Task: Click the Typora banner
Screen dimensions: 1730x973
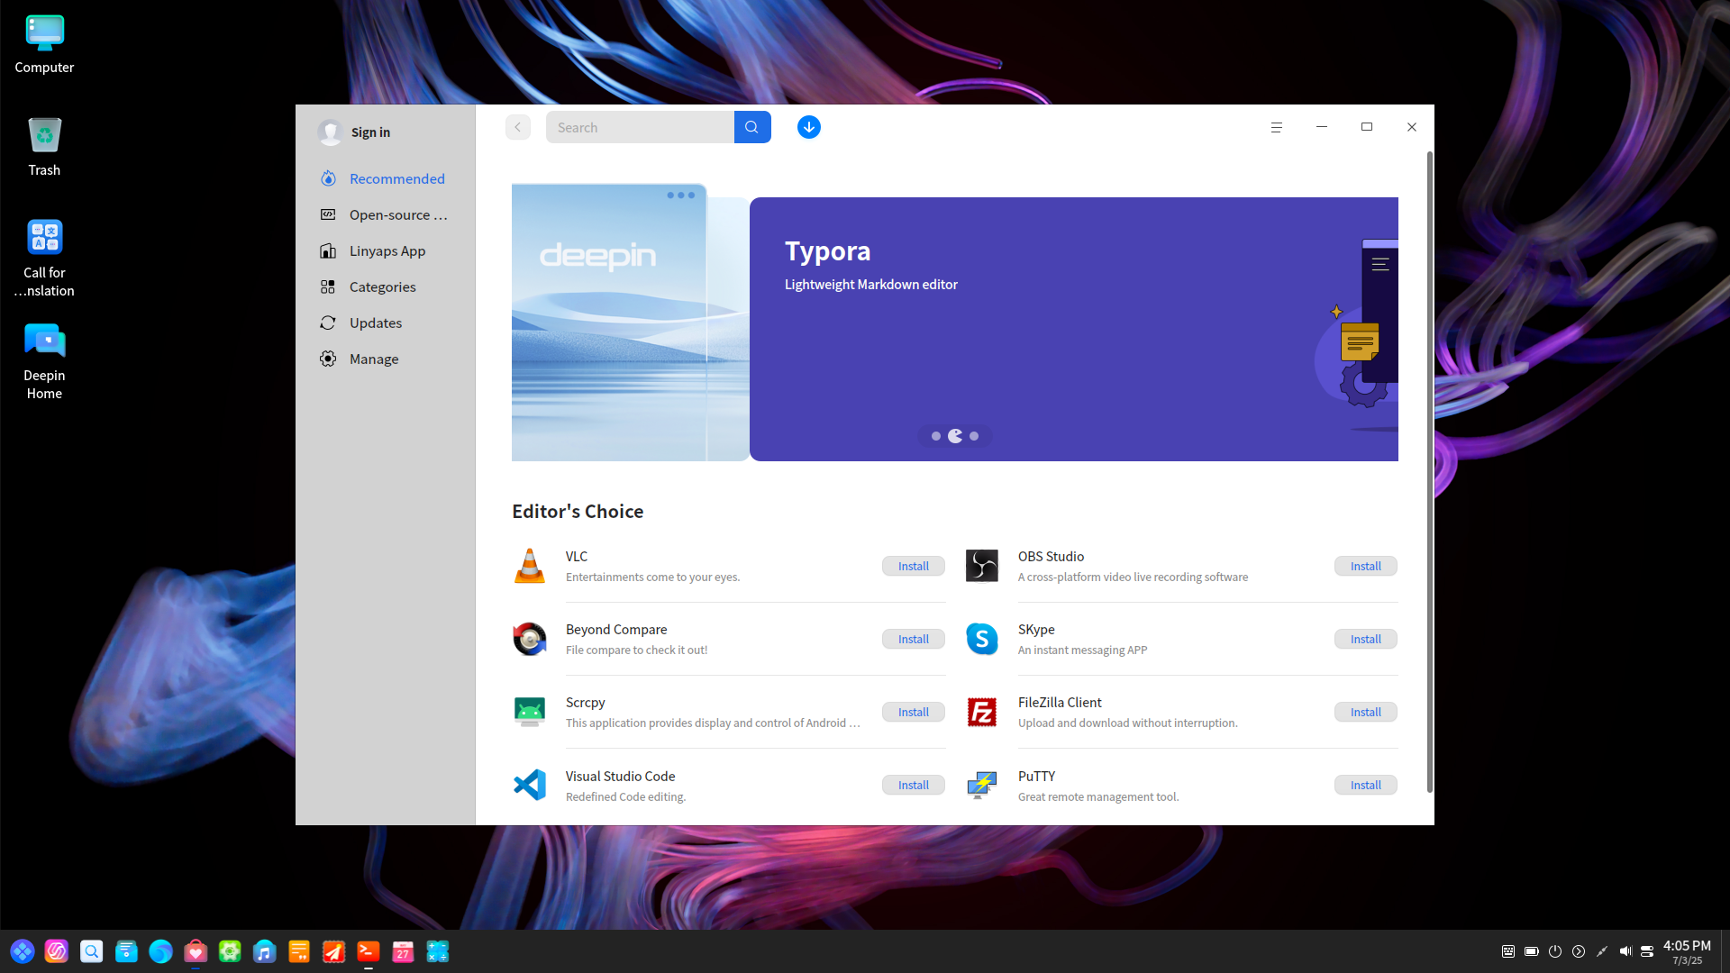Action: coord(1074,329)
